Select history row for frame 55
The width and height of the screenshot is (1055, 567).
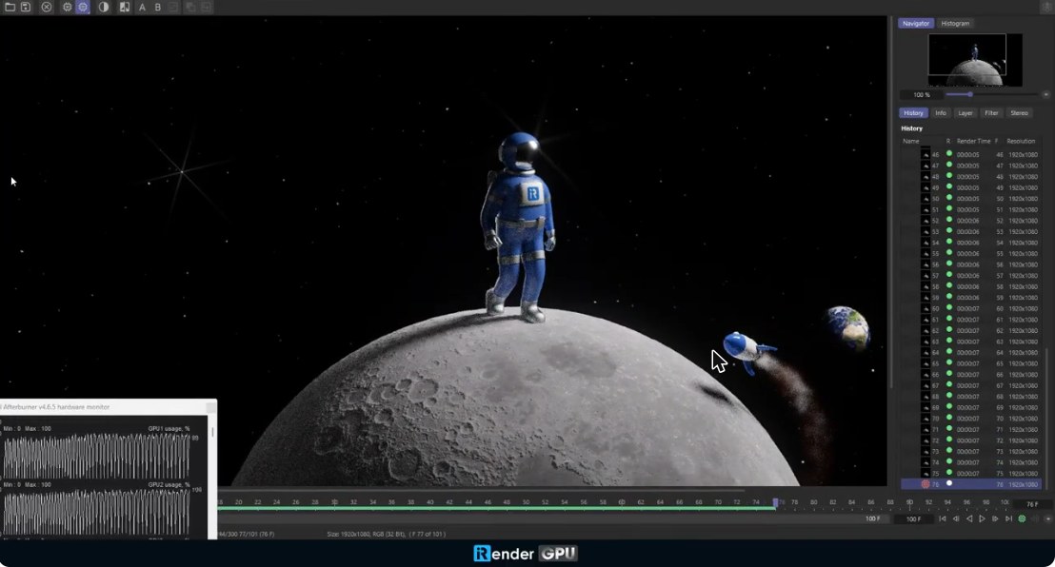click(971, 254)
